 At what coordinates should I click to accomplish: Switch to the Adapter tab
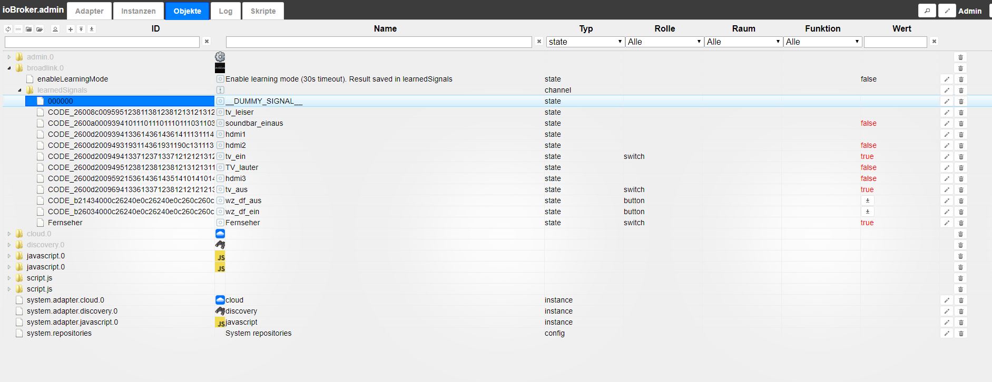[90, 11]
